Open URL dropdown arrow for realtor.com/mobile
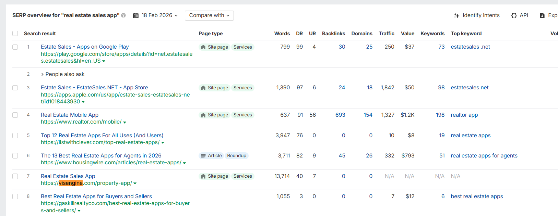This screenshot has width=558, height=216. point(125,122)
